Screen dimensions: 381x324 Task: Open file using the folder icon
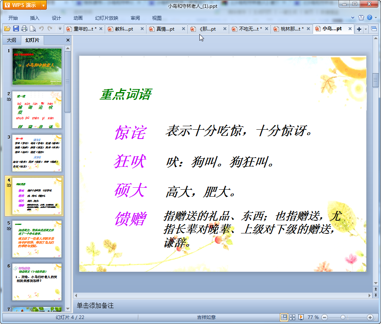click(7, 29)
